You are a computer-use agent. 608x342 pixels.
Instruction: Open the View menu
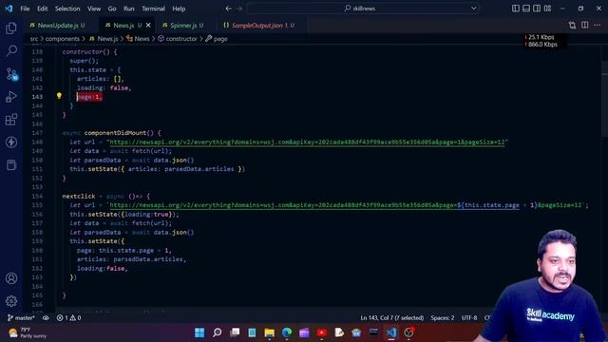click(x=94, y=9)
